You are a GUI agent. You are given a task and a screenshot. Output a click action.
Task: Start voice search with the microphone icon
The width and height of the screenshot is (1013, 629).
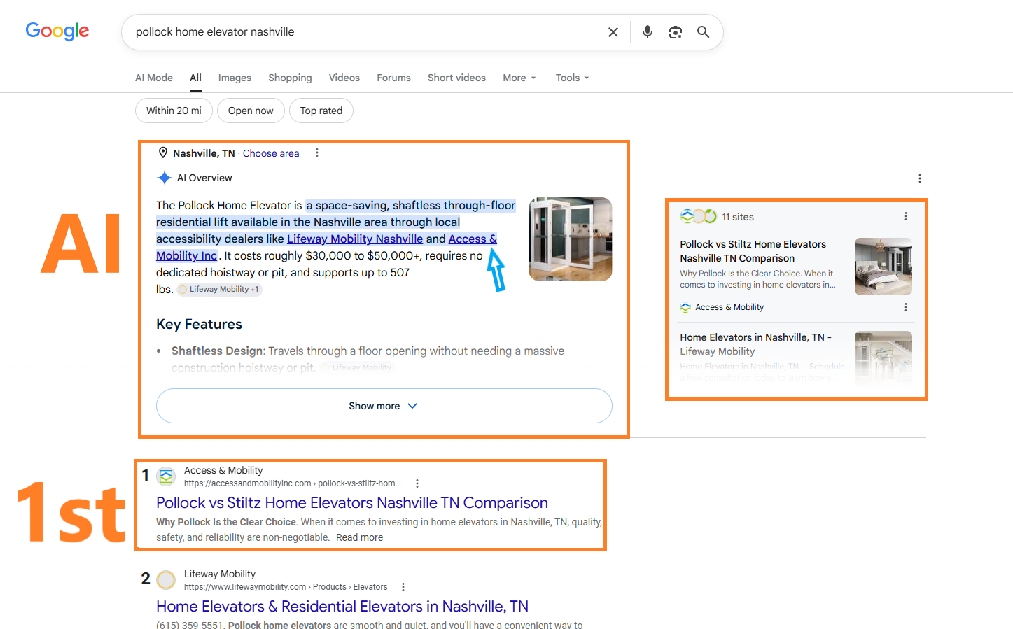point(648,32)
